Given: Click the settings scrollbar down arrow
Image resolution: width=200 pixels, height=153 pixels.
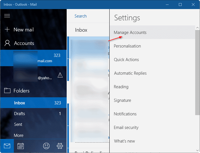Looking at the screenshot, I should tap(197, 150).
